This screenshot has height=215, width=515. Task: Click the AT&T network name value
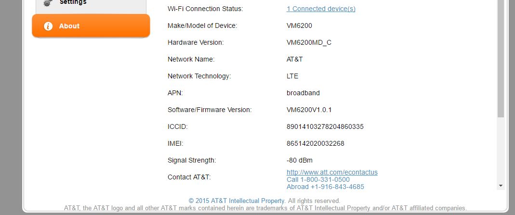(294, 59)
